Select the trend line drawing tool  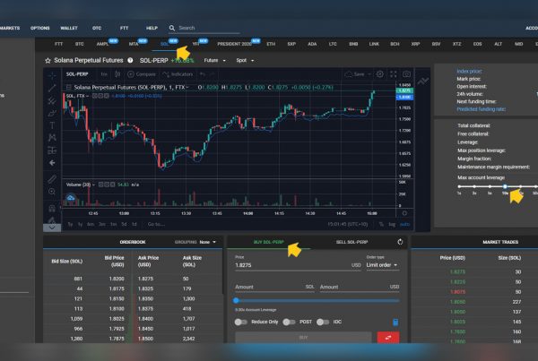tap(52, 88)
